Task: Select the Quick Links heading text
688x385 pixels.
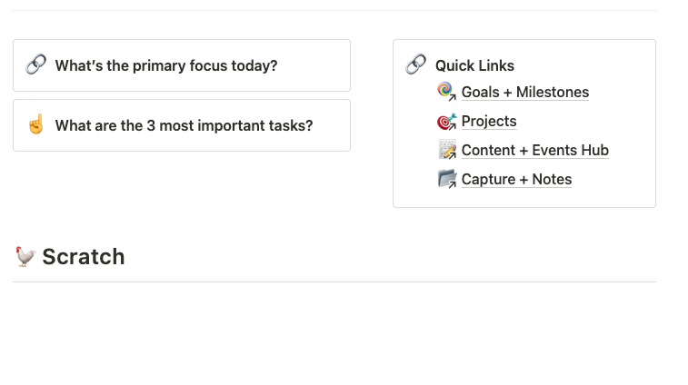Action: (474, 65)
